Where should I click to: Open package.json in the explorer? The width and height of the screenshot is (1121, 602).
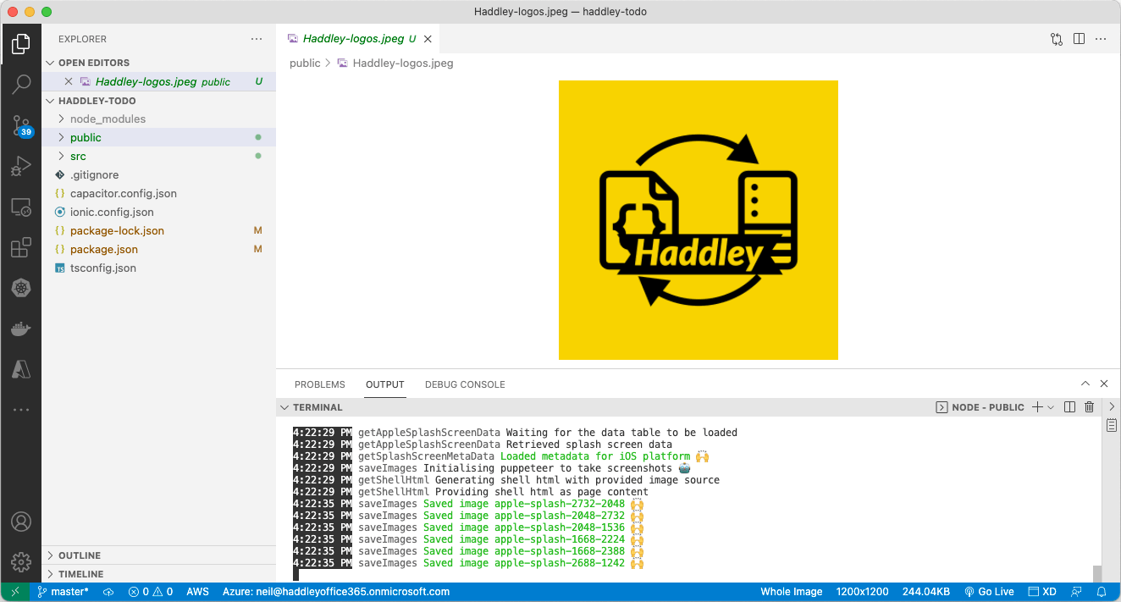tap(103, 249)
